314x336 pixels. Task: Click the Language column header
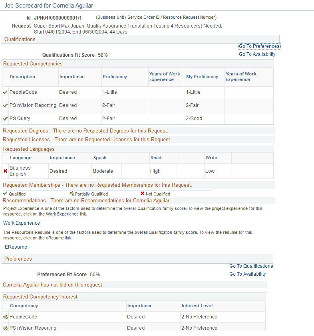click(21, 158)
